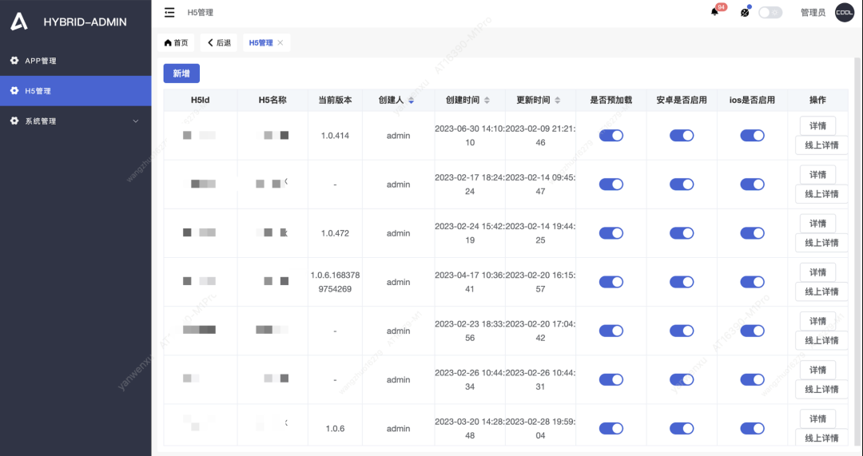Toggle ios是否启用 for version 1.0.472 row
Image resolution: width=863 pixels, height=456 pixels.
coord(753,233)
